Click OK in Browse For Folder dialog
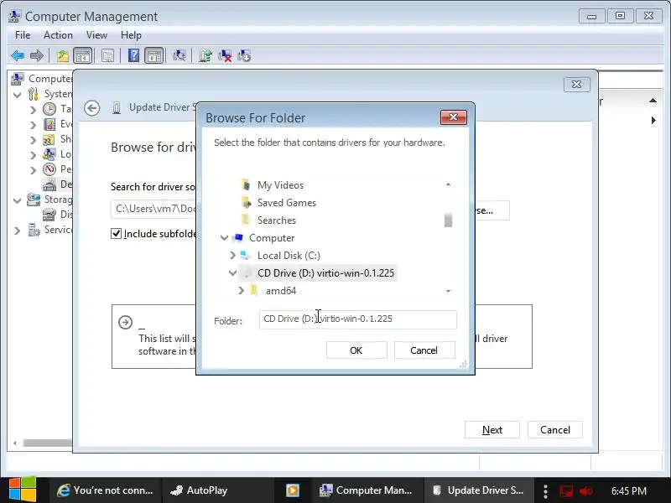Viewport: 671px width, 503px height. [356, 350]
